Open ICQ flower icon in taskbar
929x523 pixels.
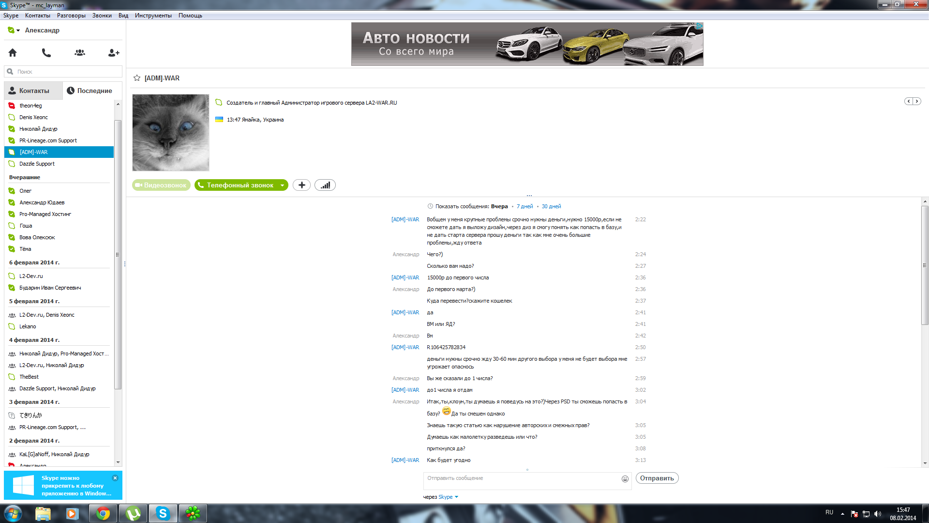click(193, 513)
